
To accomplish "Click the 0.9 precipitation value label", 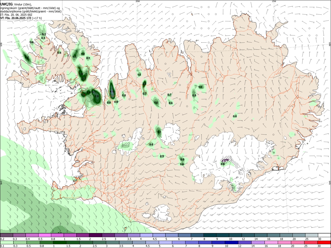I will [182, 159].
